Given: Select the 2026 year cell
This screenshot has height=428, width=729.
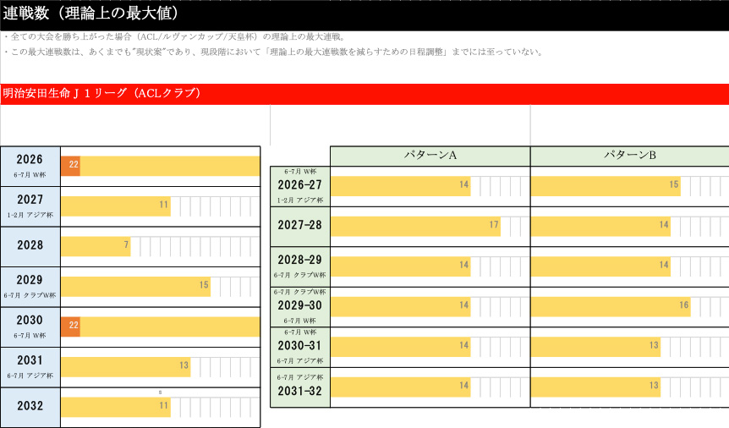Looking at the screenshot, I should tap(30, 165).
